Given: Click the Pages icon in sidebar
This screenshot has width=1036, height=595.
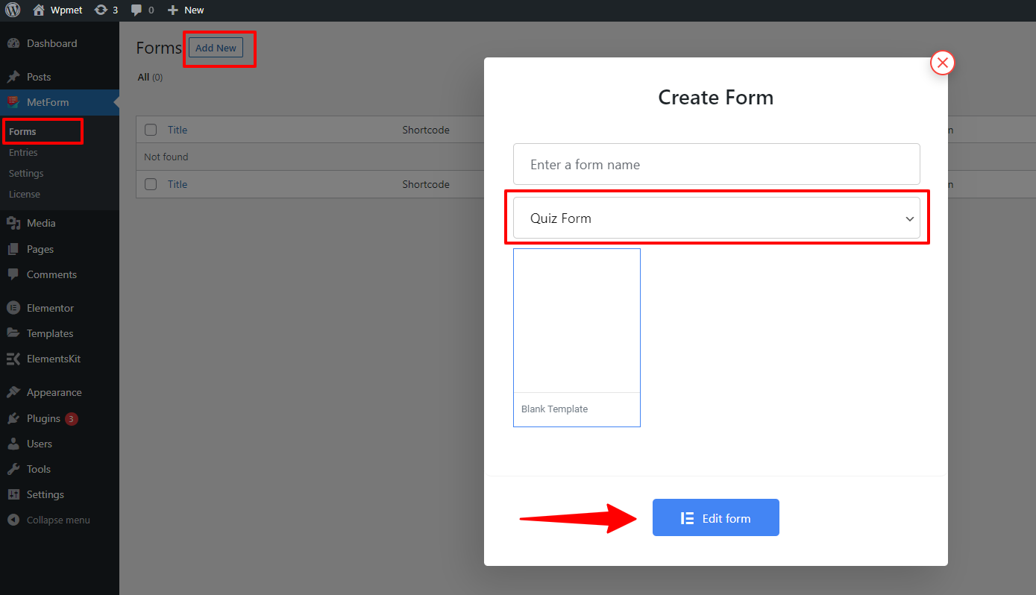Looking at the screenshot, I should (13, 249).
